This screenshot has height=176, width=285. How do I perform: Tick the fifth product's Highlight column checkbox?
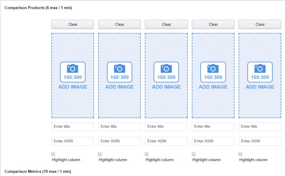tap(241, 154)
